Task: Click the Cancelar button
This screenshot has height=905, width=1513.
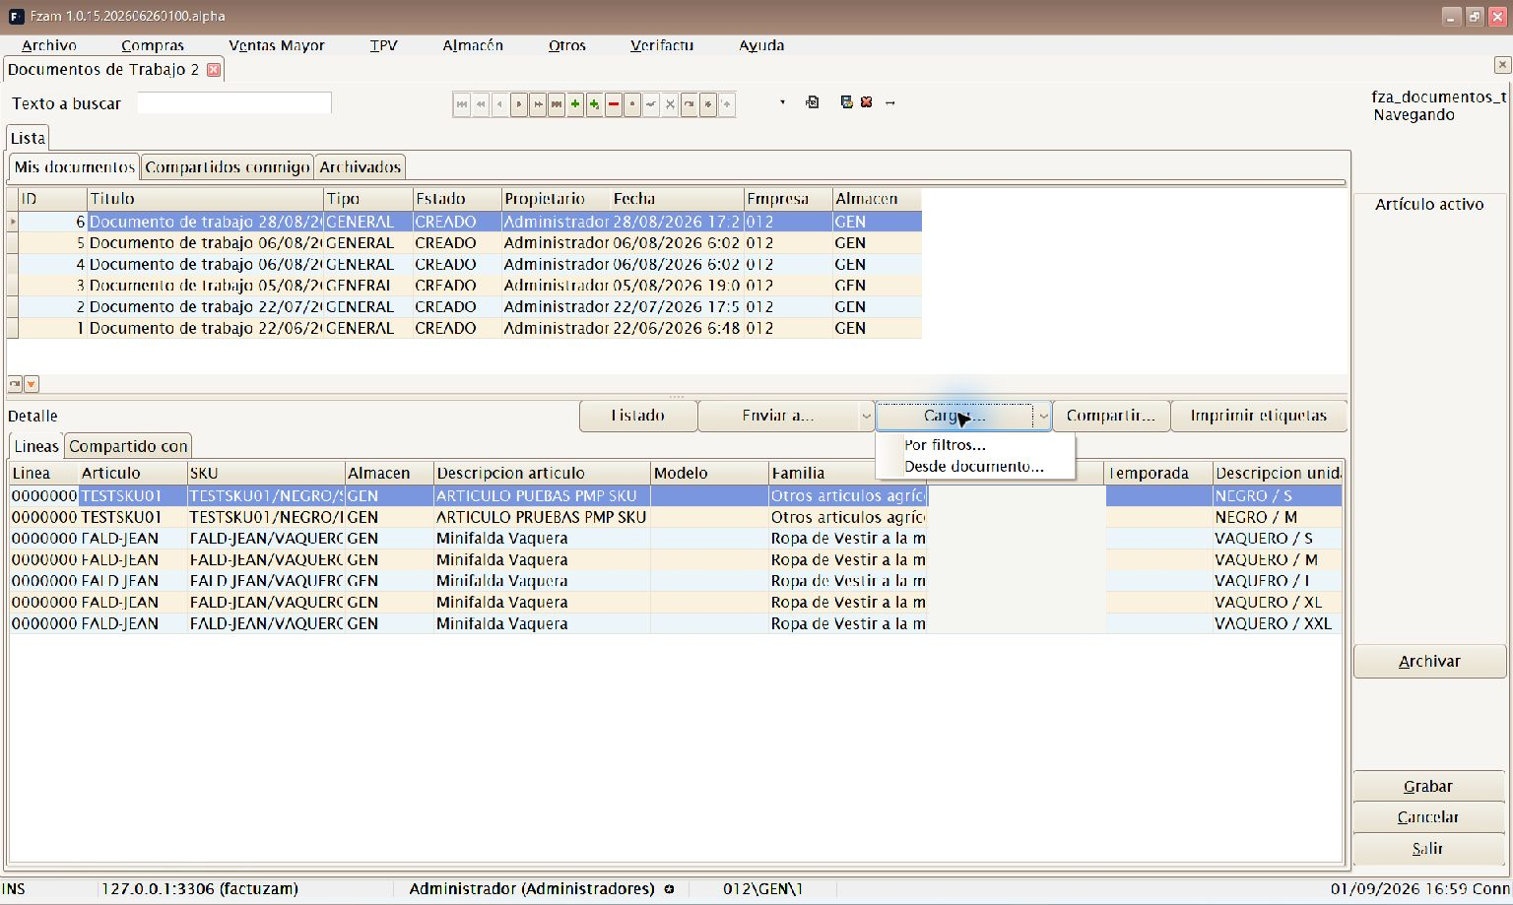Action: pos(1429,817)
